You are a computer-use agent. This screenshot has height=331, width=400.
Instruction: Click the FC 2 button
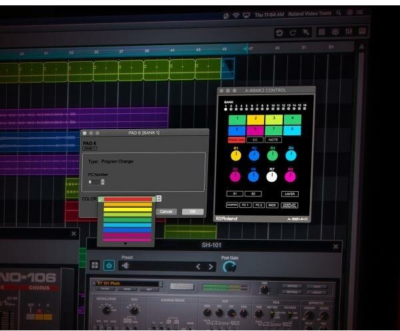pyautogui.click(x=259, y=205)
